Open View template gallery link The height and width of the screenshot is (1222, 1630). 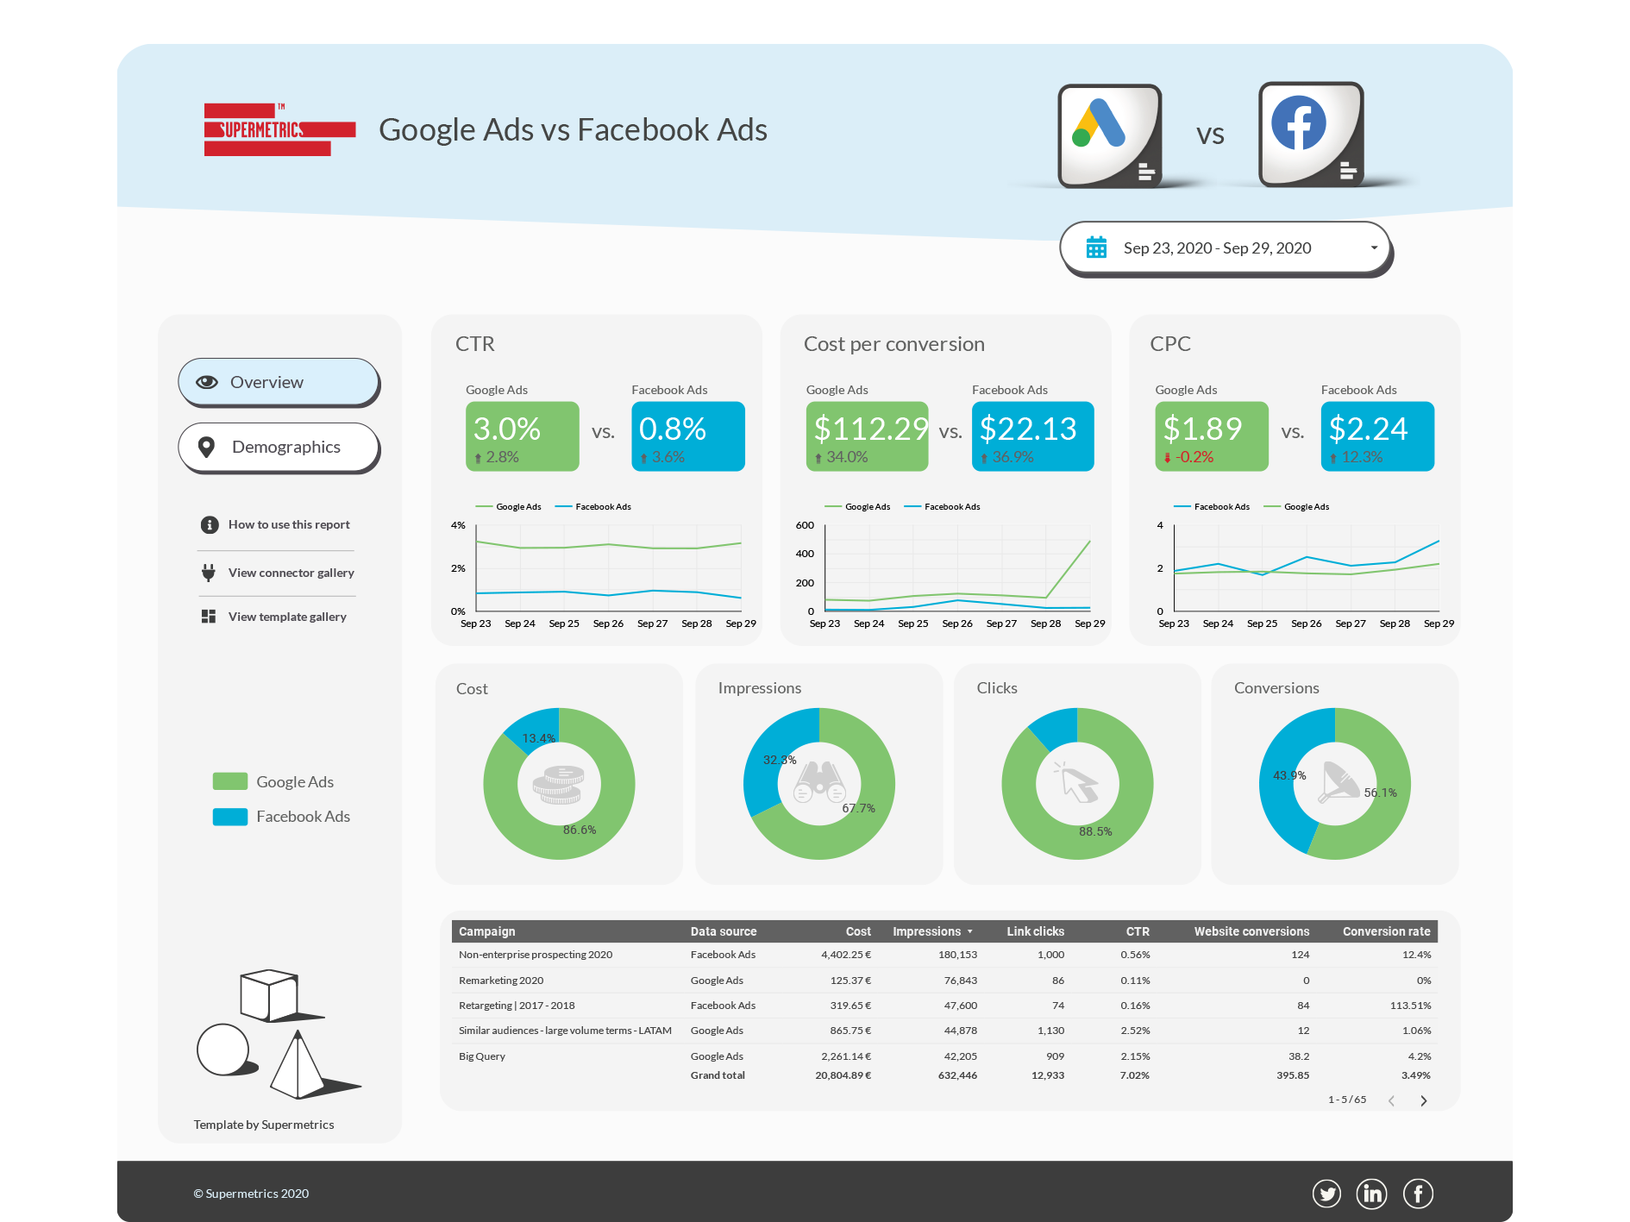coord(286,617)
